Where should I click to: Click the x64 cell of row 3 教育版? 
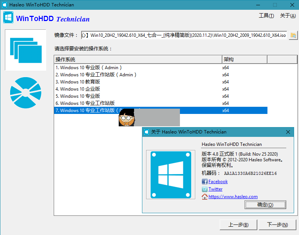225,82
